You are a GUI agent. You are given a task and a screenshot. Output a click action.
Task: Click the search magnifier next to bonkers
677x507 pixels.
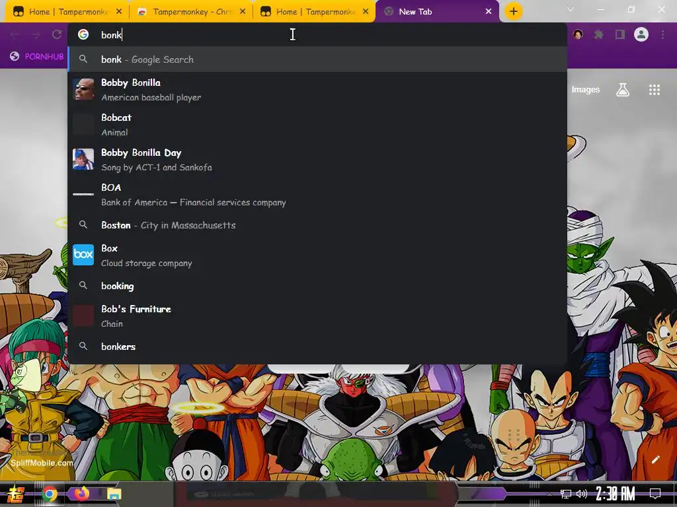pyautogui.click(x=83, y=346)
